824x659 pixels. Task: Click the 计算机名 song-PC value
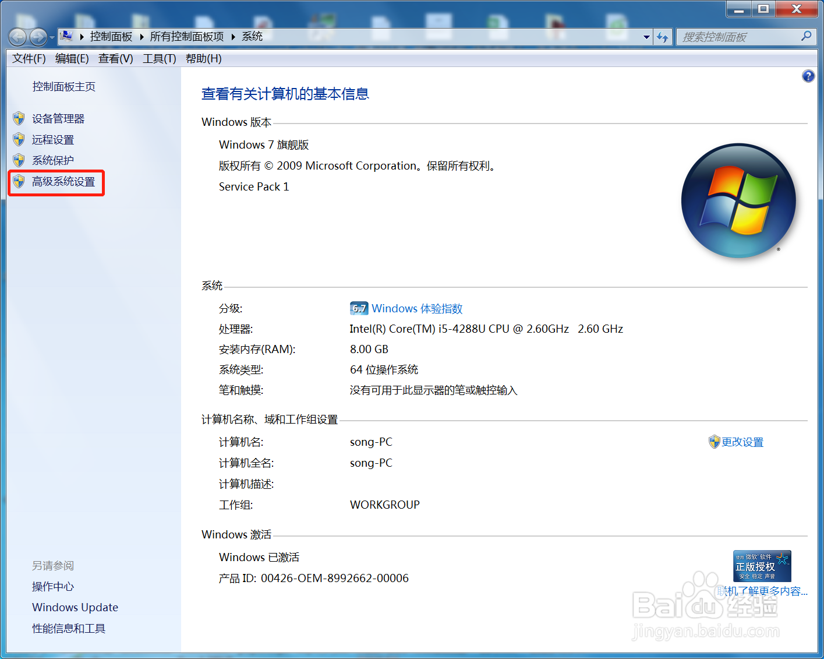click(x=371, y=442)
